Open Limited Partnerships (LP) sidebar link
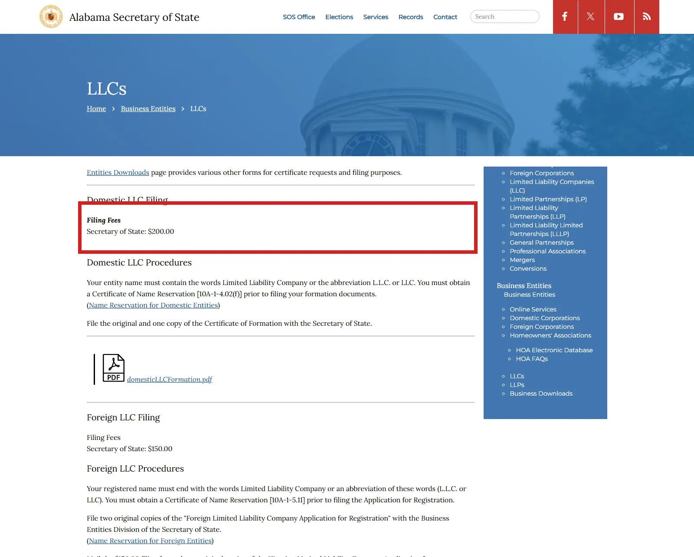The width and height of the screenshot is (694, 557). pyautogui.click(x=548, y=199)
